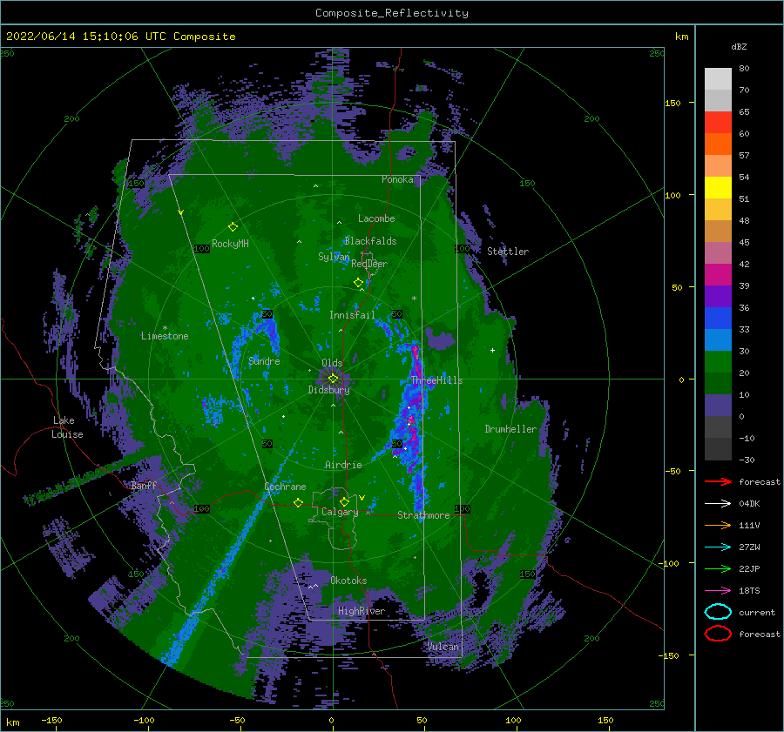
Task: Click the Okotoks town label
Action: click(x=348, y=581)
